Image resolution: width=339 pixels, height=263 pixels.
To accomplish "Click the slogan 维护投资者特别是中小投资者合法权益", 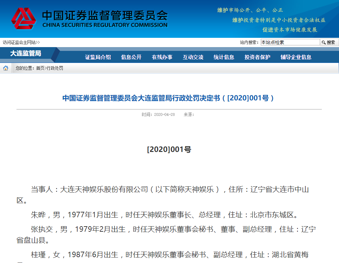I will click(x=279, y=20).
